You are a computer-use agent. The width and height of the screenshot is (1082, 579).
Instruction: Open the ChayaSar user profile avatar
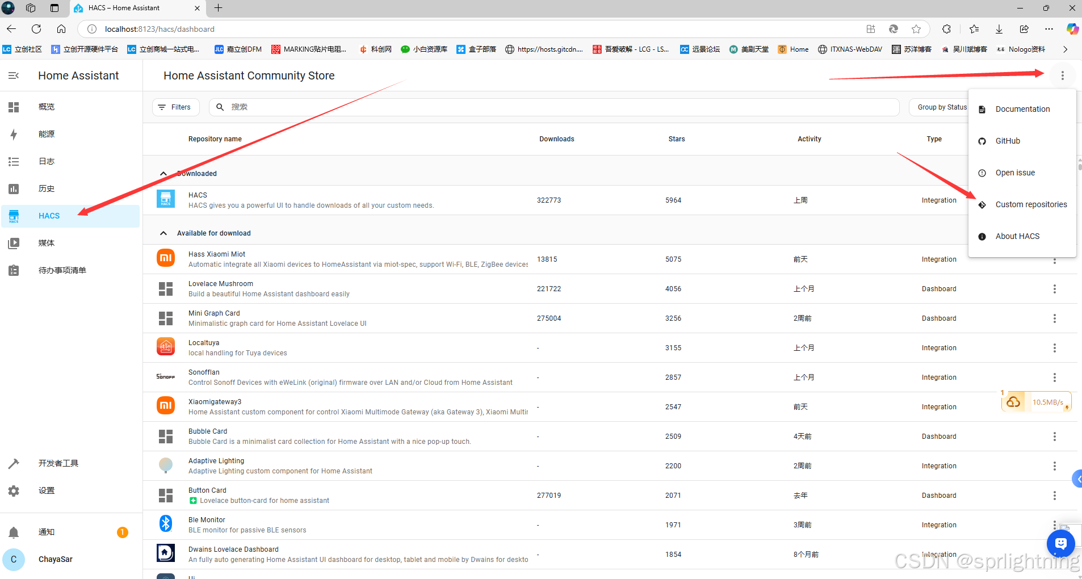point(14,559)
